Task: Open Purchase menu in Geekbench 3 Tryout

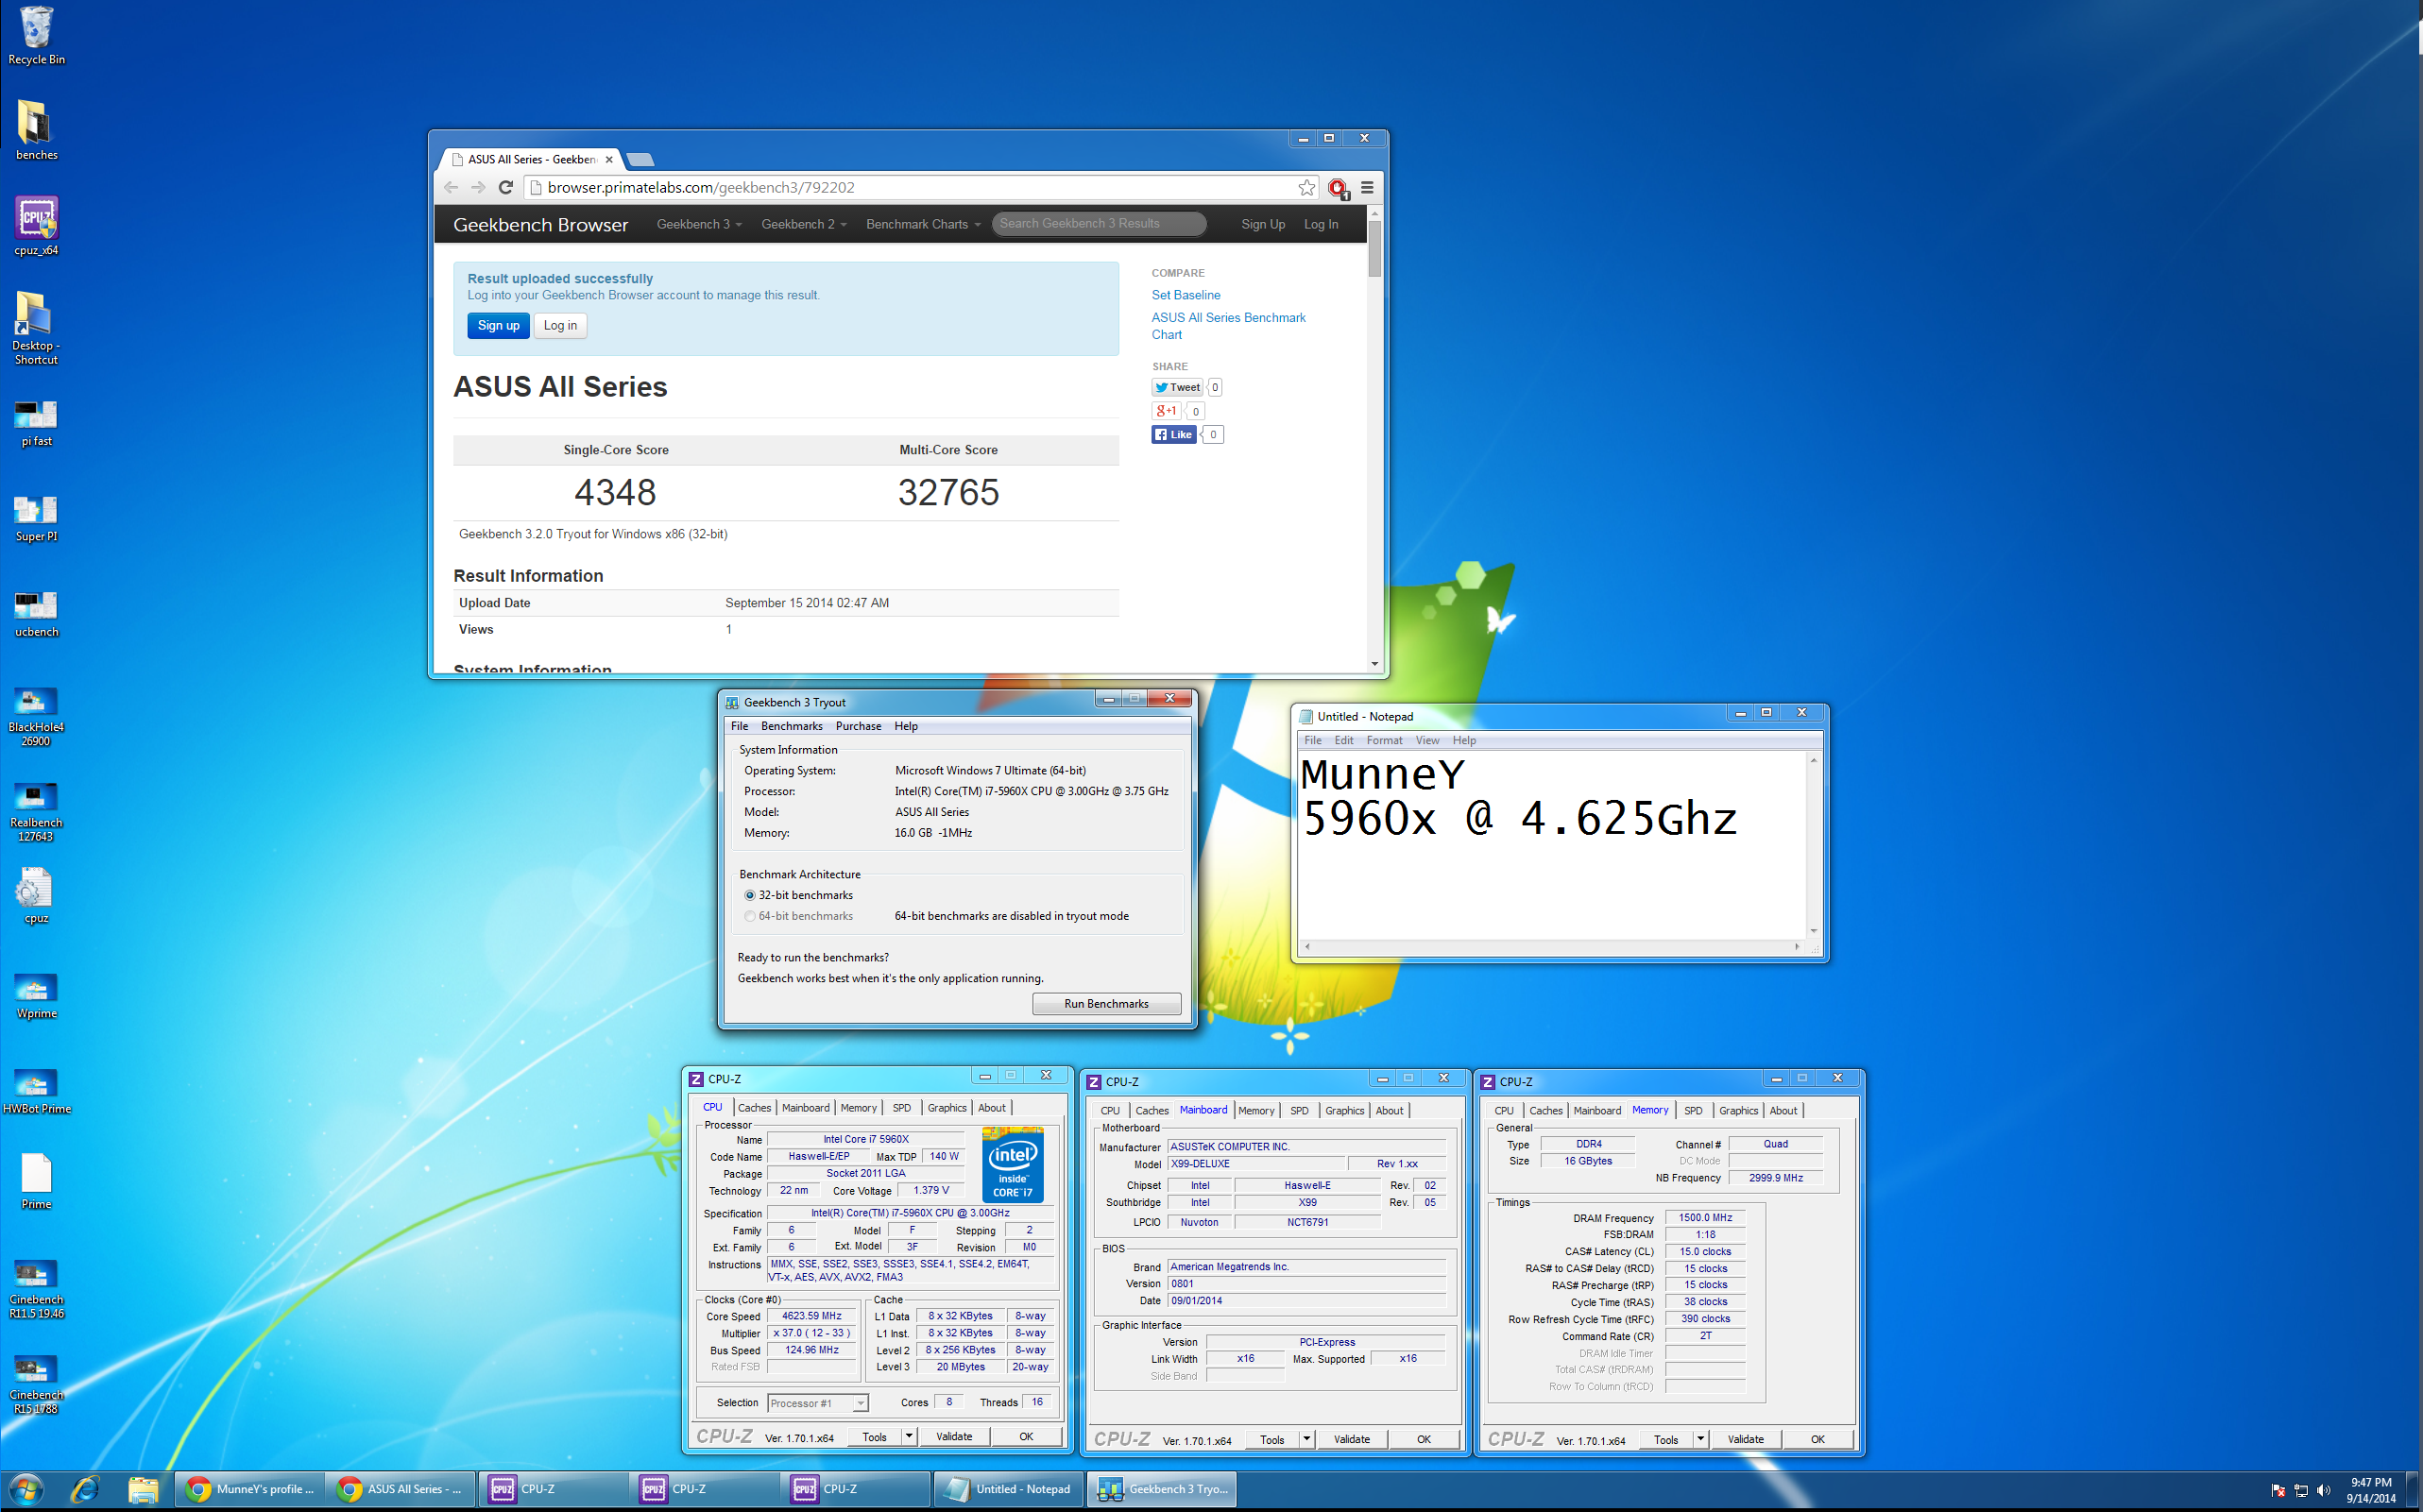Action: [858, 726]
